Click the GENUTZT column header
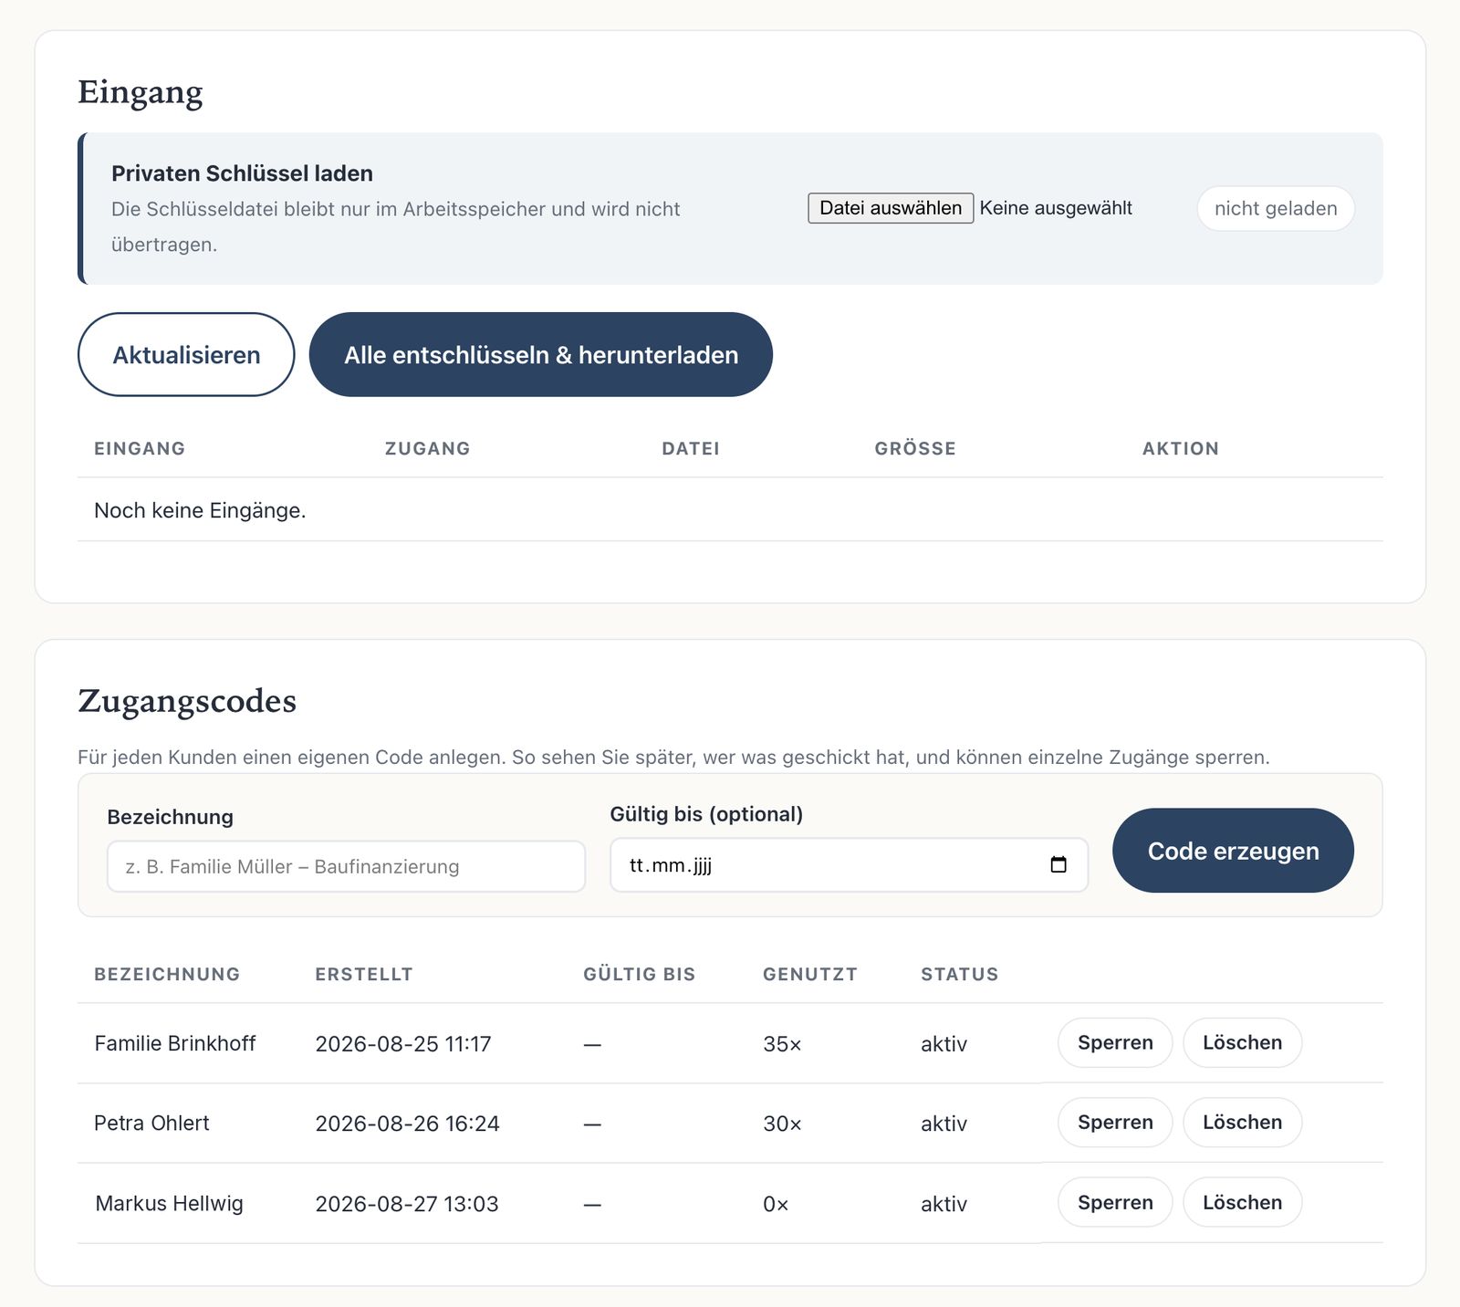This screenshot has height=1307, width=1460. tap(810, 974)
